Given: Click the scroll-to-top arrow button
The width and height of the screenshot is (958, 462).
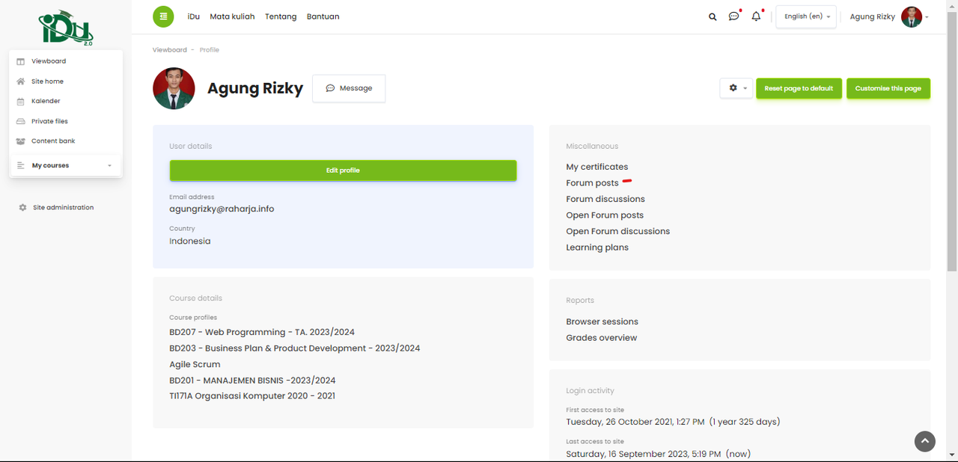Looking at the screenshot, I should [925, 441].
